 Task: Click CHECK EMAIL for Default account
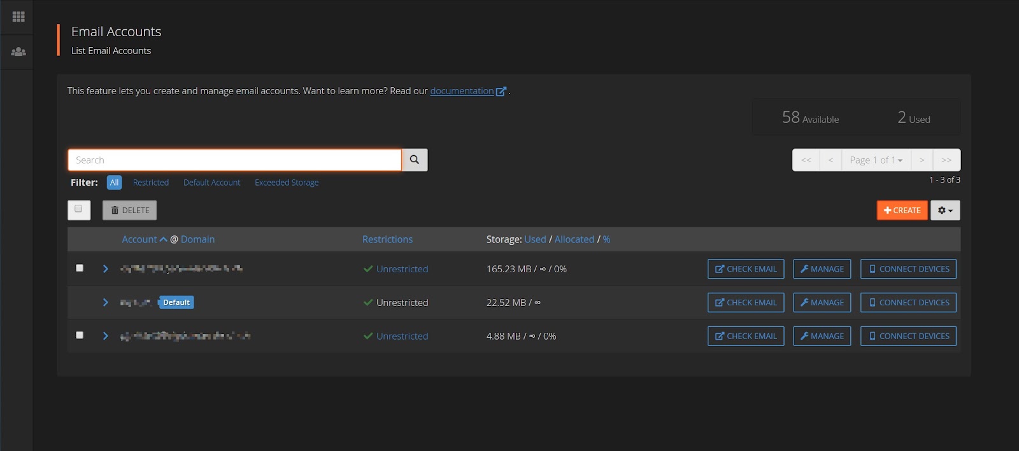[x=746, y=303]
